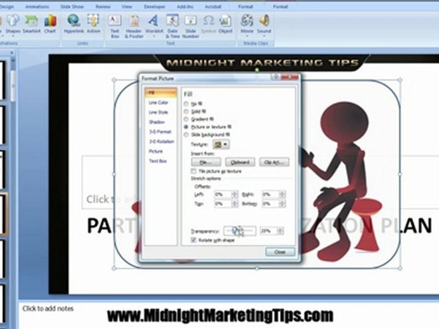Open the Developer ribbon tab

tap(155, 6)
